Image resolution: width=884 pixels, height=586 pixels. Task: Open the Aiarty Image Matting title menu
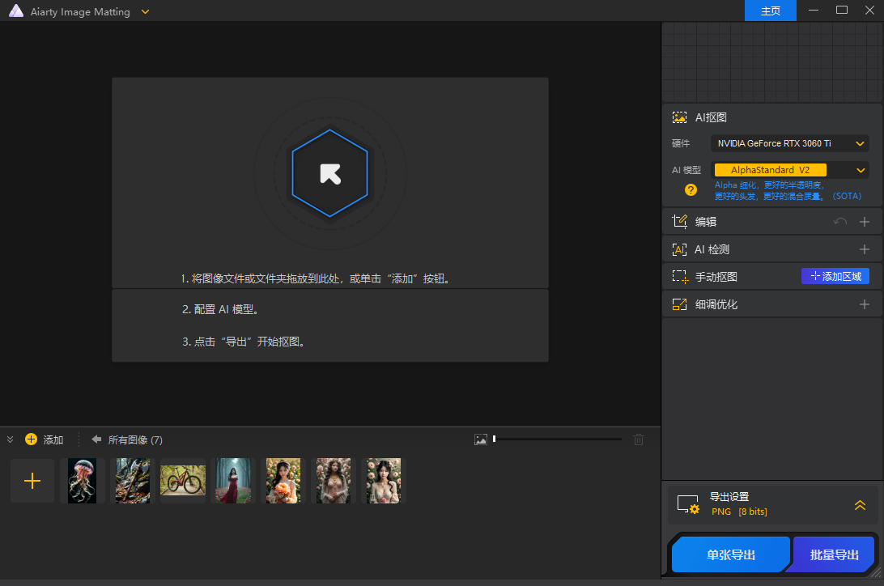click(x=144, y=11)
